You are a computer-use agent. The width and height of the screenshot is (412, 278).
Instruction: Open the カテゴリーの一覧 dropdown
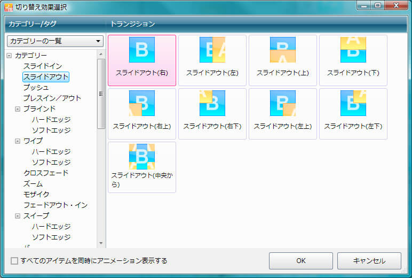click(x=56, y=41)
